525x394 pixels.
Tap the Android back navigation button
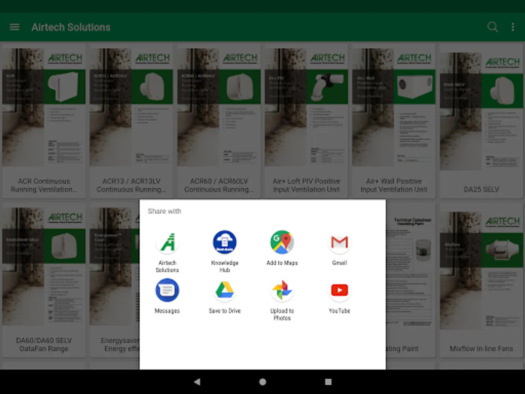coord(197,382)
